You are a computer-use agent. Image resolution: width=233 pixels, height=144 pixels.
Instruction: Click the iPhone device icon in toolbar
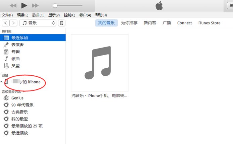(62, 23)
